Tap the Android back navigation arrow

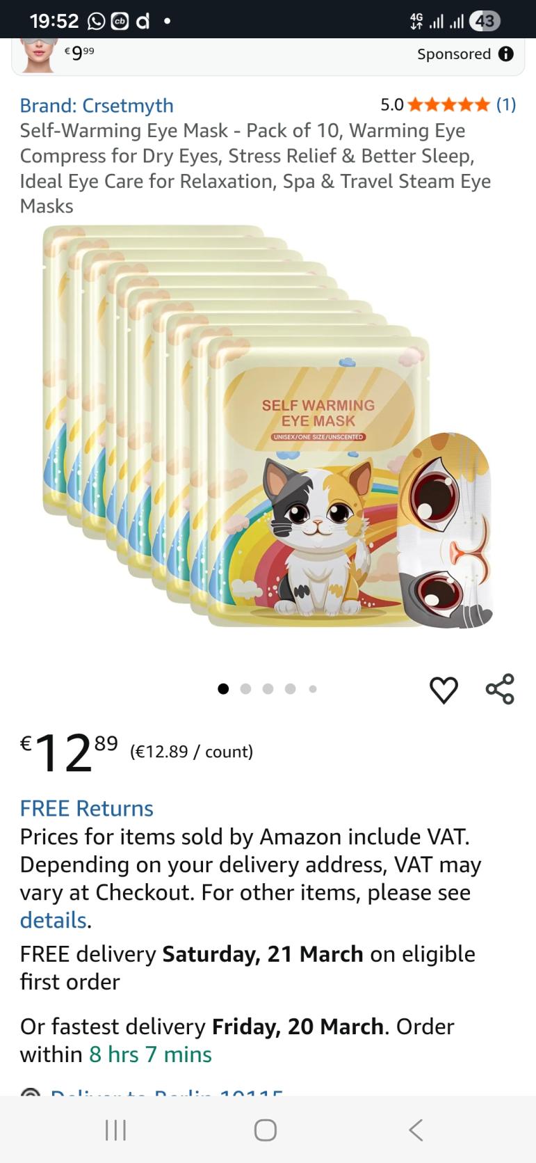[416, 1130]
